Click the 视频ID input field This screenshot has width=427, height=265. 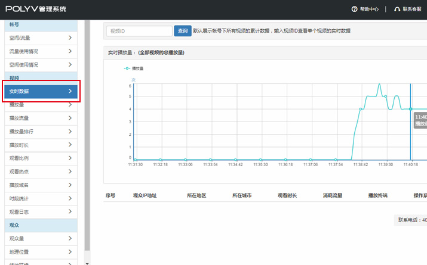pos(139,31)
